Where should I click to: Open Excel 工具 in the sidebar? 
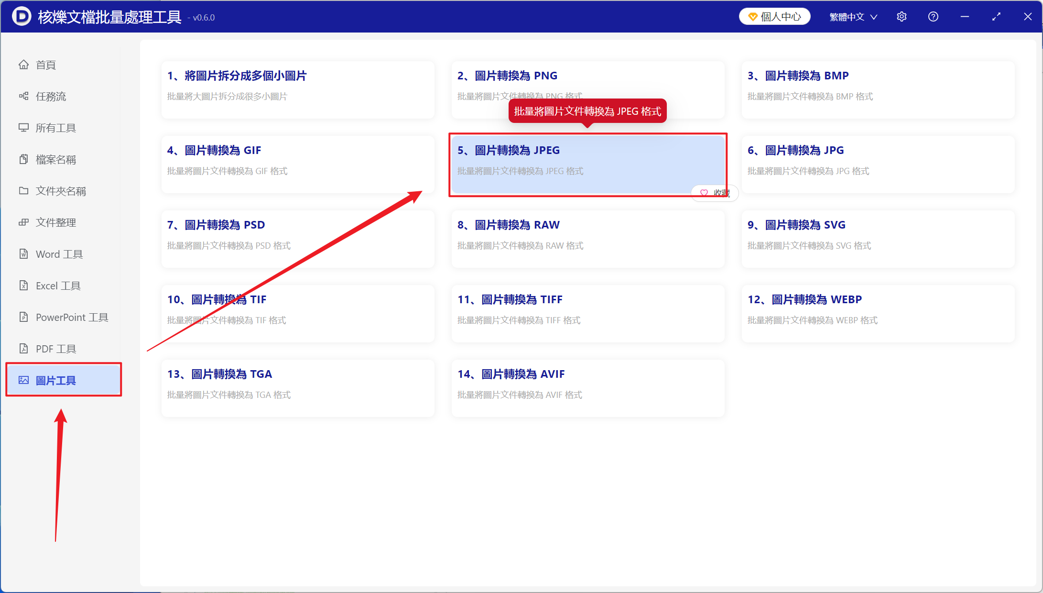64,286
